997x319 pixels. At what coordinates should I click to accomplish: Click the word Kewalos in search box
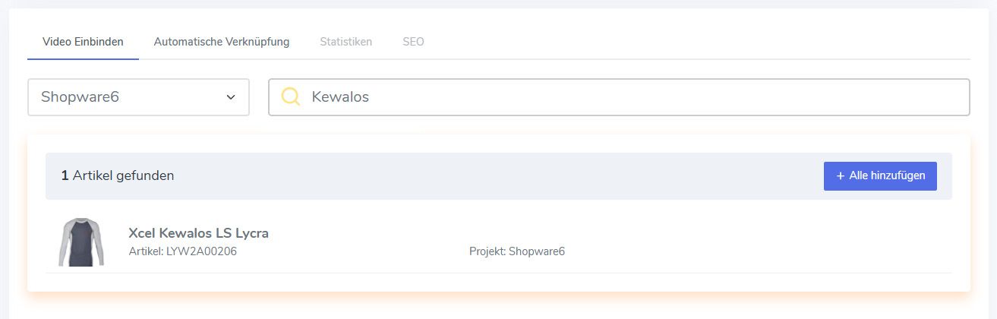tap(340, 97)
